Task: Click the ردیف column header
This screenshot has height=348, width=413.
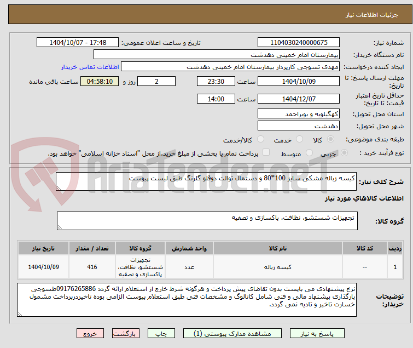Action: point(395,248)
